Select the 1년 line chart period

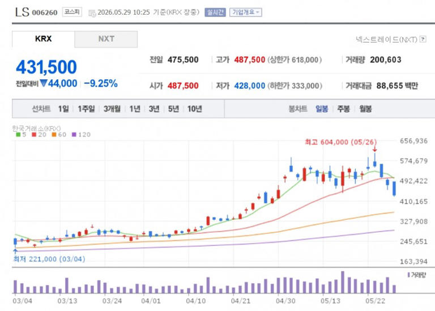pos(135,109)
